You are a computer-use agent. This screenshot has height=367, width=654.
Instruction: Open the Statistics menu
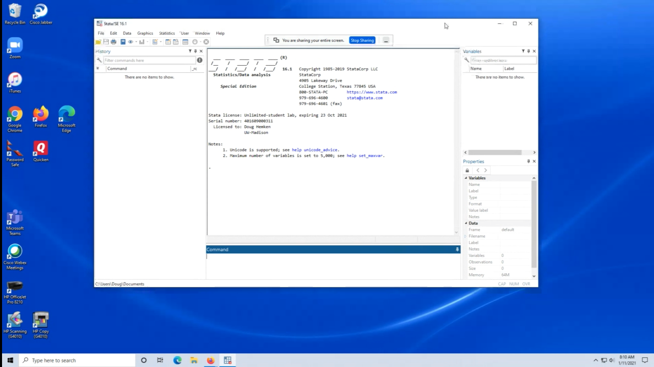(167, 33)
